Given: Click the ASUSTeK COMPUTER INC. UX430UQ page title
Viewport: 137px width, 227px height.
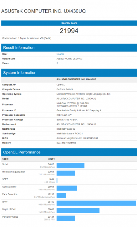Looking at the screenshot, I should (x=43, y=11).
